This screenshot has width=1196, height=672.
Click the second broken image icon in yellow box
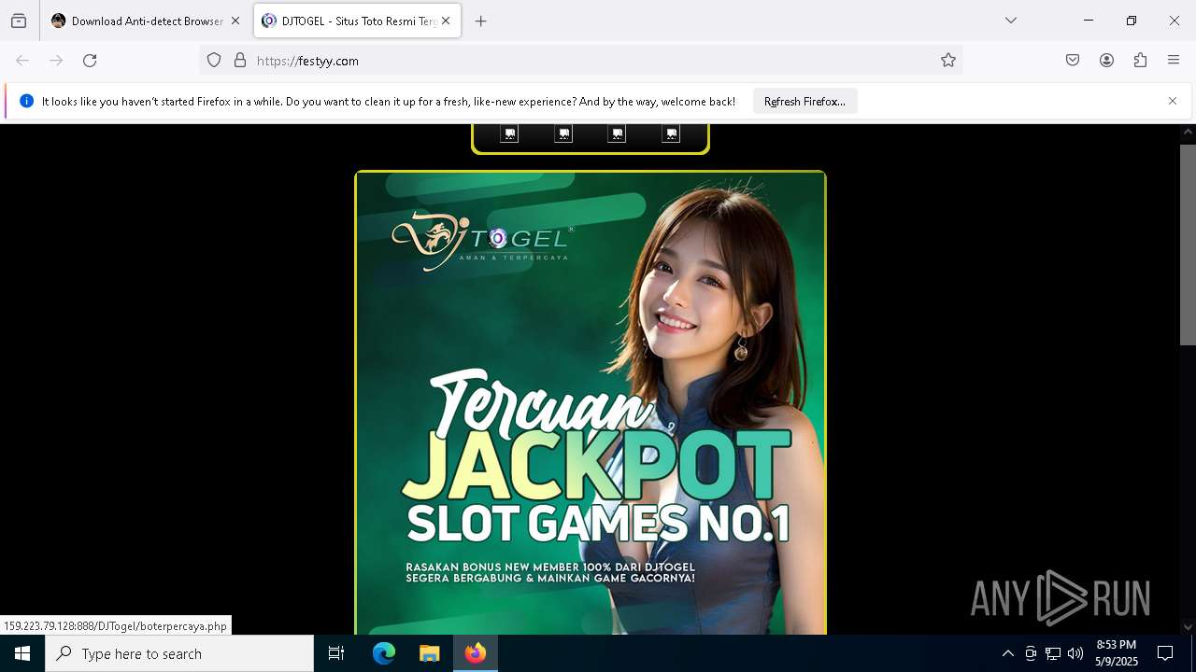563,133
